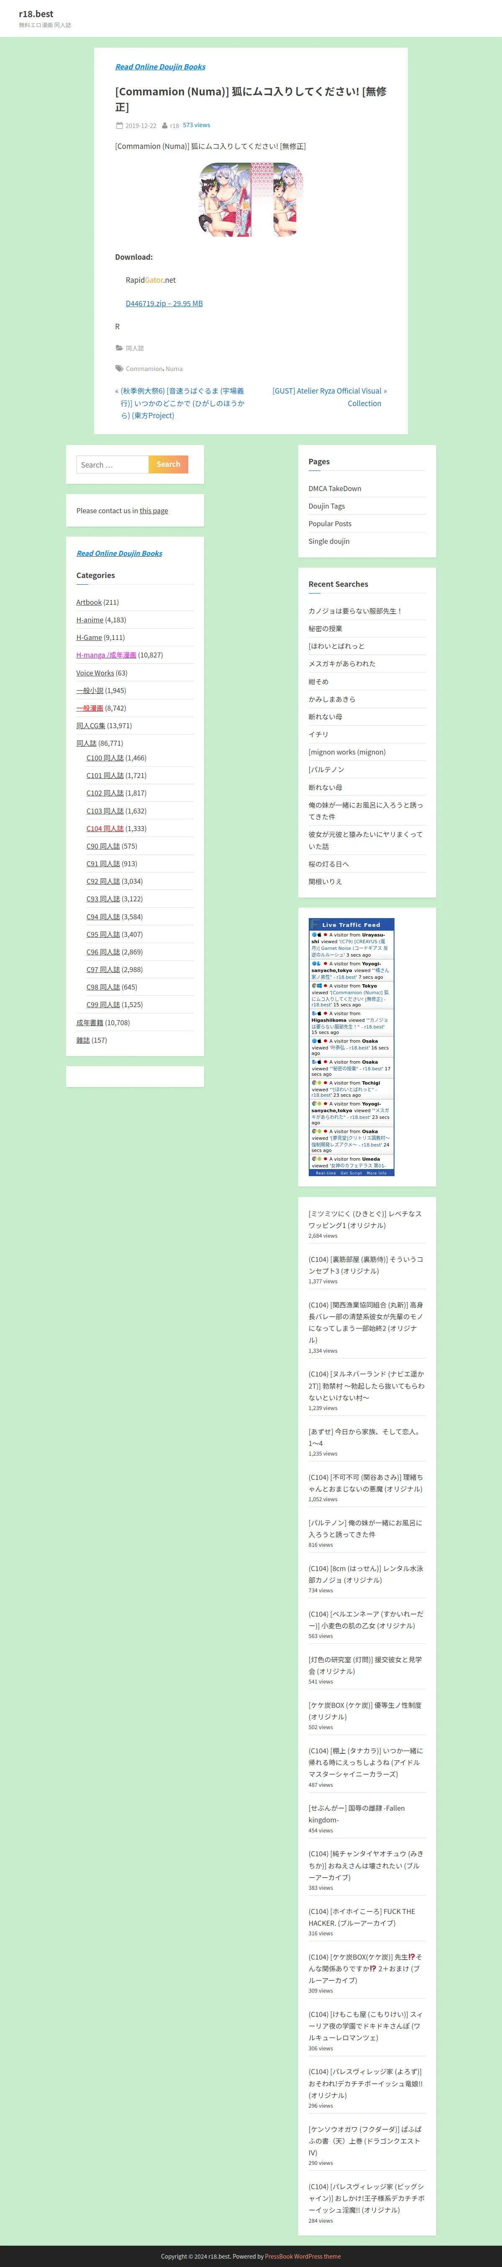
Task: Click into the Search field
Action: [113, 465]
